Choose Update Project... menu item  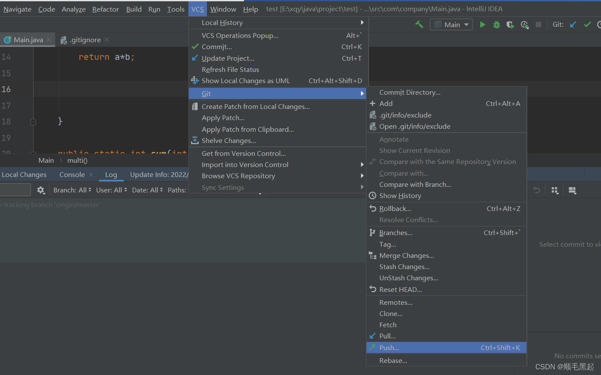(279, 58)
